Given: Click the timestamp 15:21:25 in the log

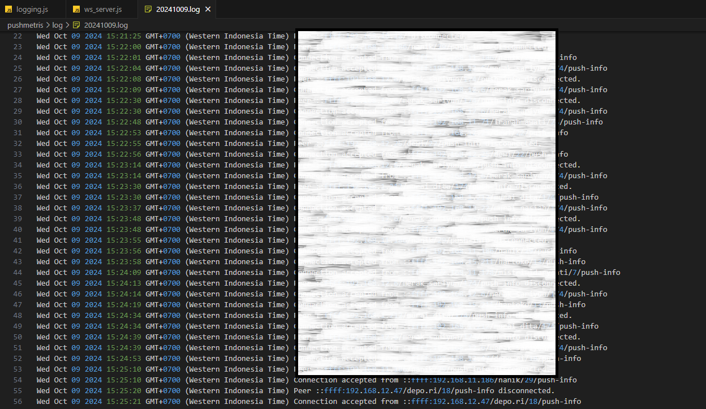Looking at the screenshot, I should pos(124,36).
